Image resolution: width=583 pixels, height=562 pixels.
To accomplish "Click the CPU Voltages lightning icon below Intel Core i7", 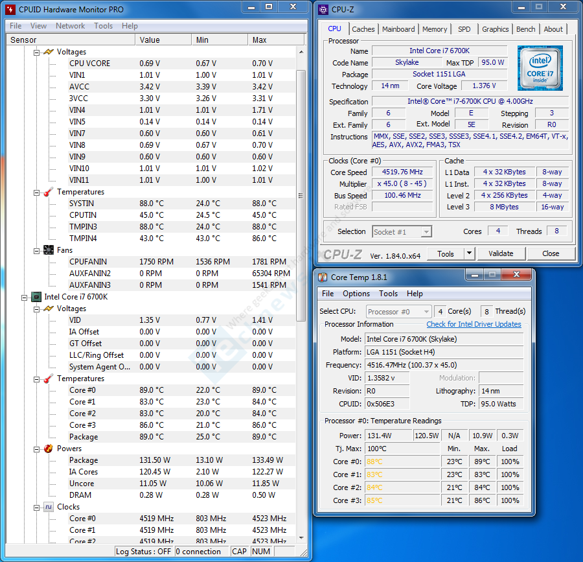I will point(49,309).
